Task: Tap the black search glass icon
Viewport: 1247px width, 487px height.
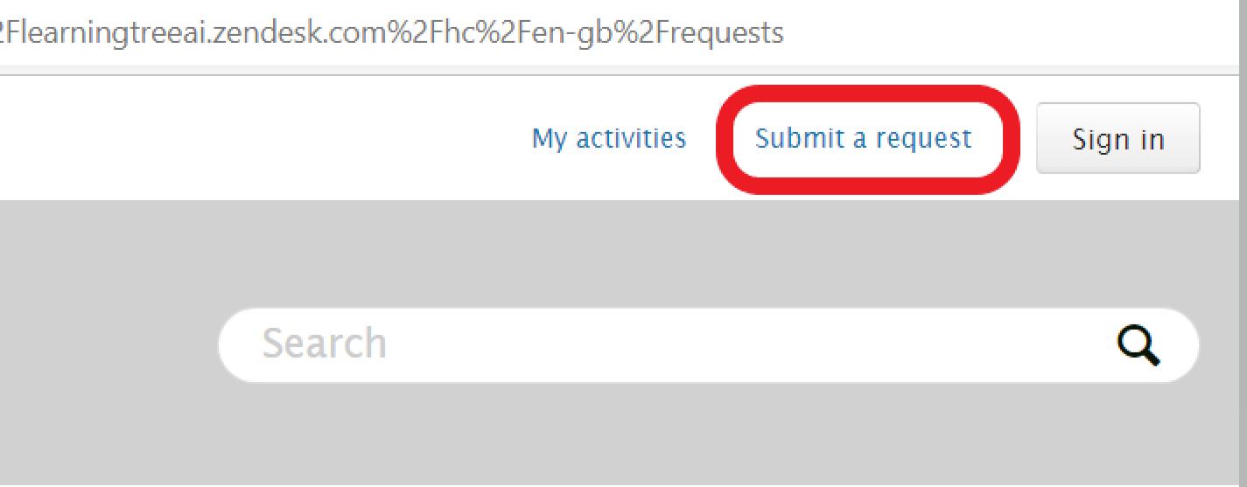Action: pos(1138,345)
